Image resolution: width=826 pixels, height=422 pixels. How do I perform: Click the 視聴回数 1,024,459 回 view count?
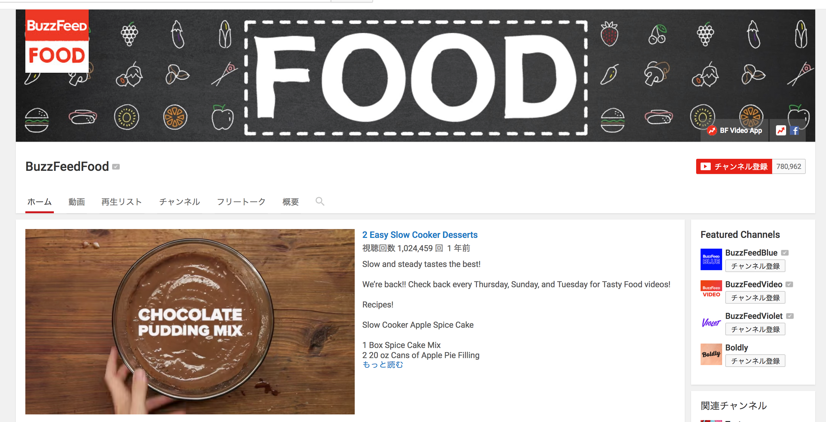(403, 248)
